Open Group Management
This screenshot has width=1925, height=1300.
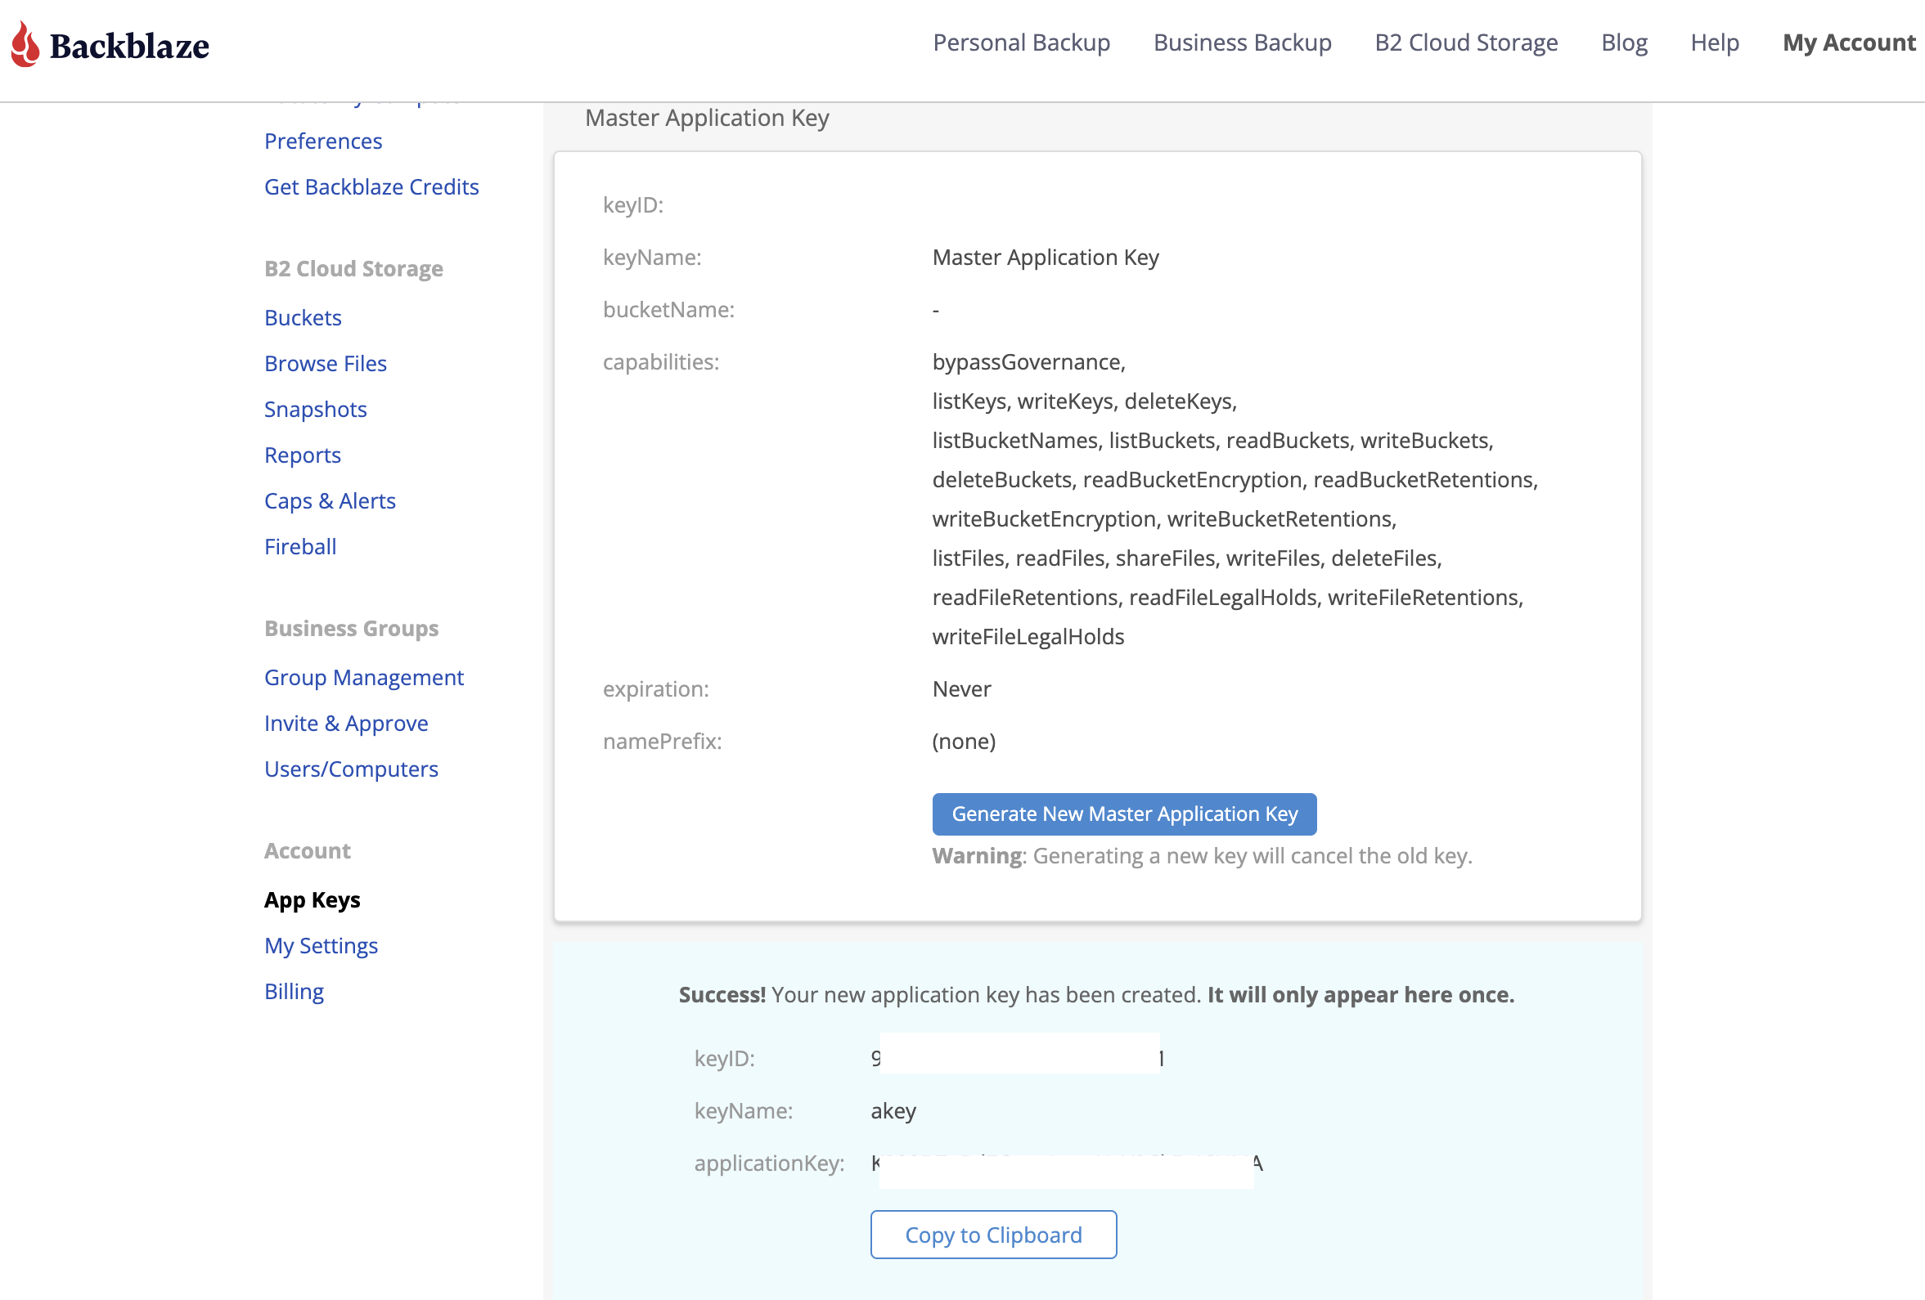point(363,677)
